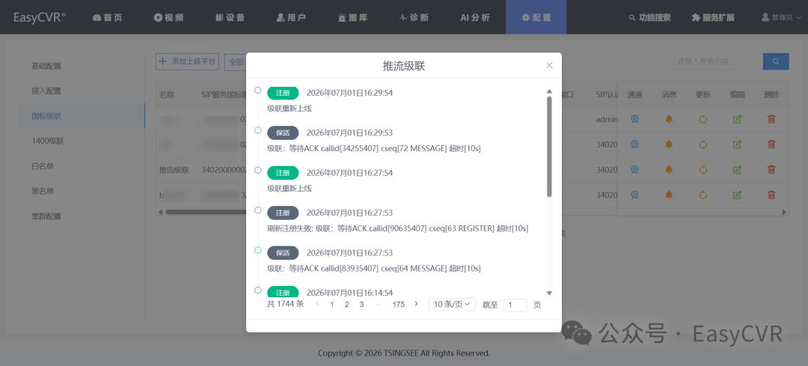Screen dimensions: 808x366
Task: Open the 设备 nav menu
Action: click(x=230, y=17)
